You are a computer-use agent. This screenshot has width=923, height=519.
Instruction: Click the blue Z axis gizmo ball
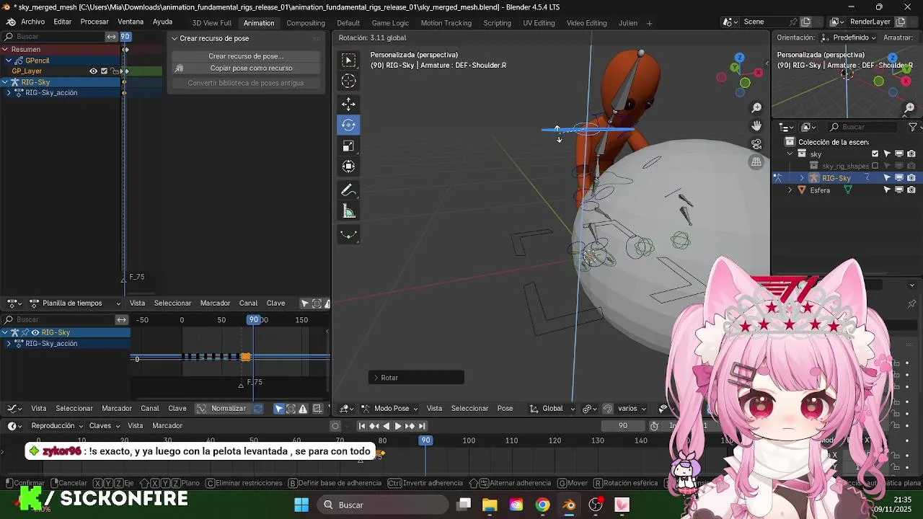point(739,57)
